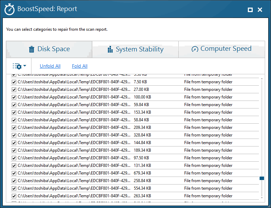Click the System Stability bar chart icon

(110, 49)
